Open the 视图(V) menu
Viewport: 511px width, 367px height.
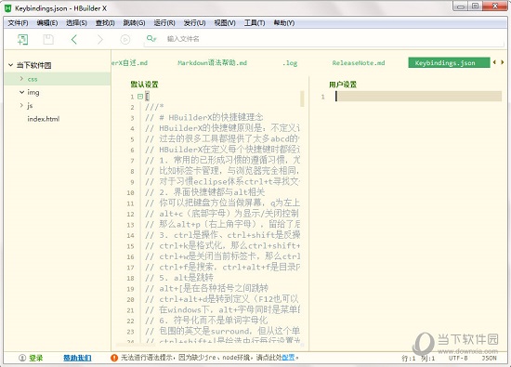(x=225, y=23)
